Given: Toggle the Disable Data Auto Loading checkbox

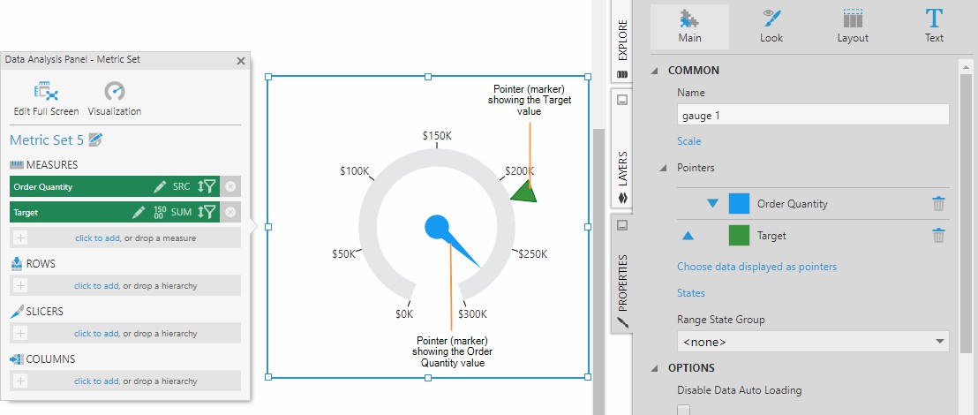Looking at the screenshot, I should [683, 409].
